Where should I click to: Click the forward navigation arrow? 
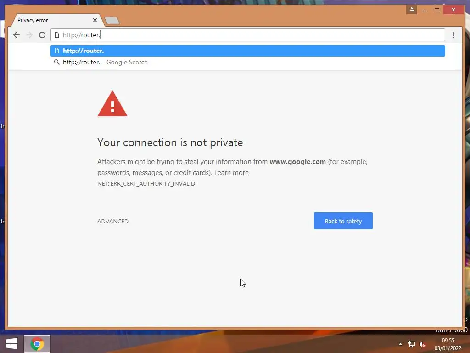coord(29,35)
